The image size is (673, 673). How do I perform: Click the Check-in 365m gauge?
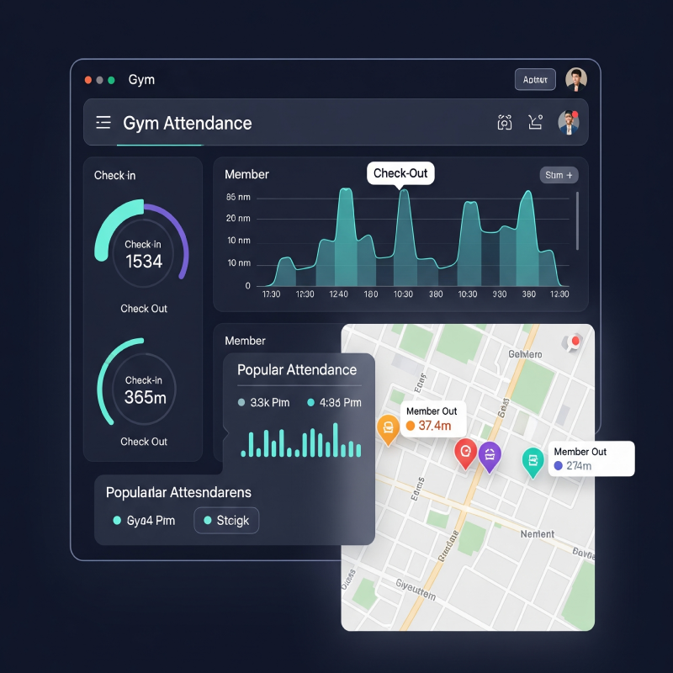(x=138, y=383)
